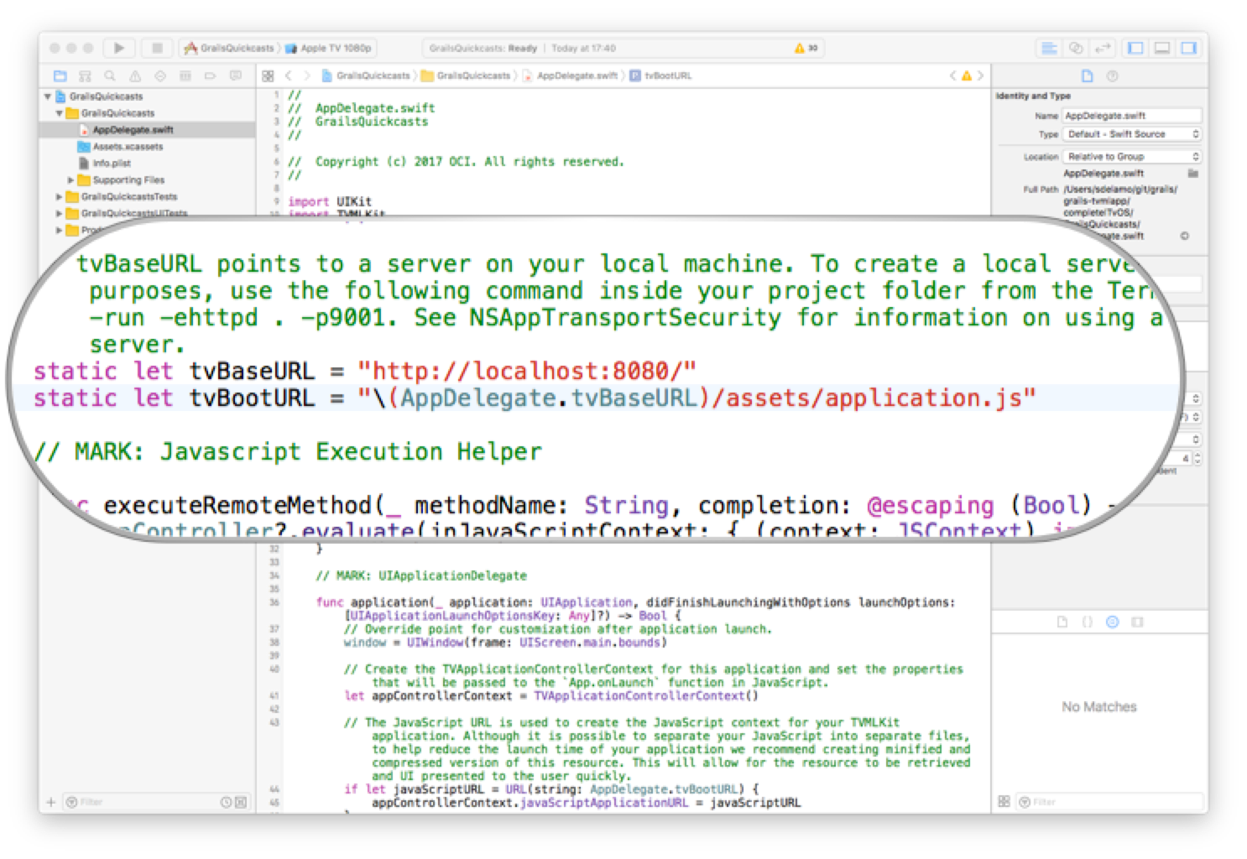Image resolution: width=1247 pixels, height=859 pixels.
Task: Select the Version editor mode
Action: 1103,48
